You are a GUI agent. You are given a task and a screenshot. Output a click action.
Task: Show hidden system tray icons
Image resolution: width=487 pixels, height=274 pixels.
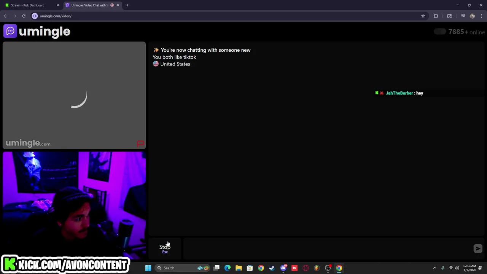(434, 268)
